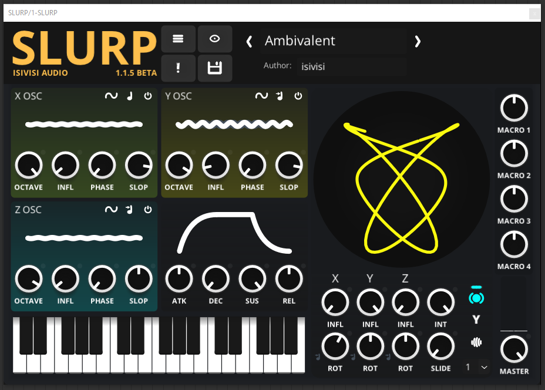The height and width of the screenshot is (390, 545).
Task: Click the MACRO 4 knob
Action: point(514,244)
